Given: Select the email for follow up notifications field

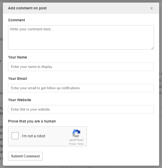Looking at the screenshot, I should [81, 88].
